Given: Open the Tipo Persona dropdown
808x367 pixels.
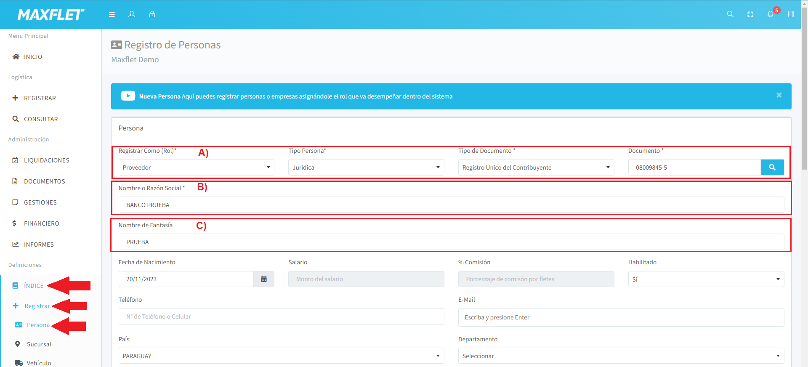Looking at the screenshot, I should (366, 168).
